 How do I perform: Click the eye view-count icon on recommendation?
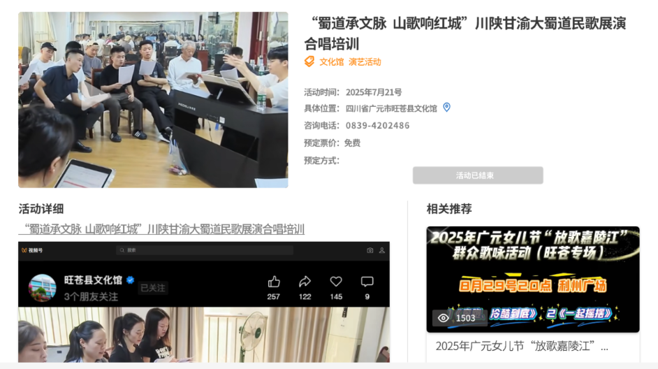click(443, 318)
